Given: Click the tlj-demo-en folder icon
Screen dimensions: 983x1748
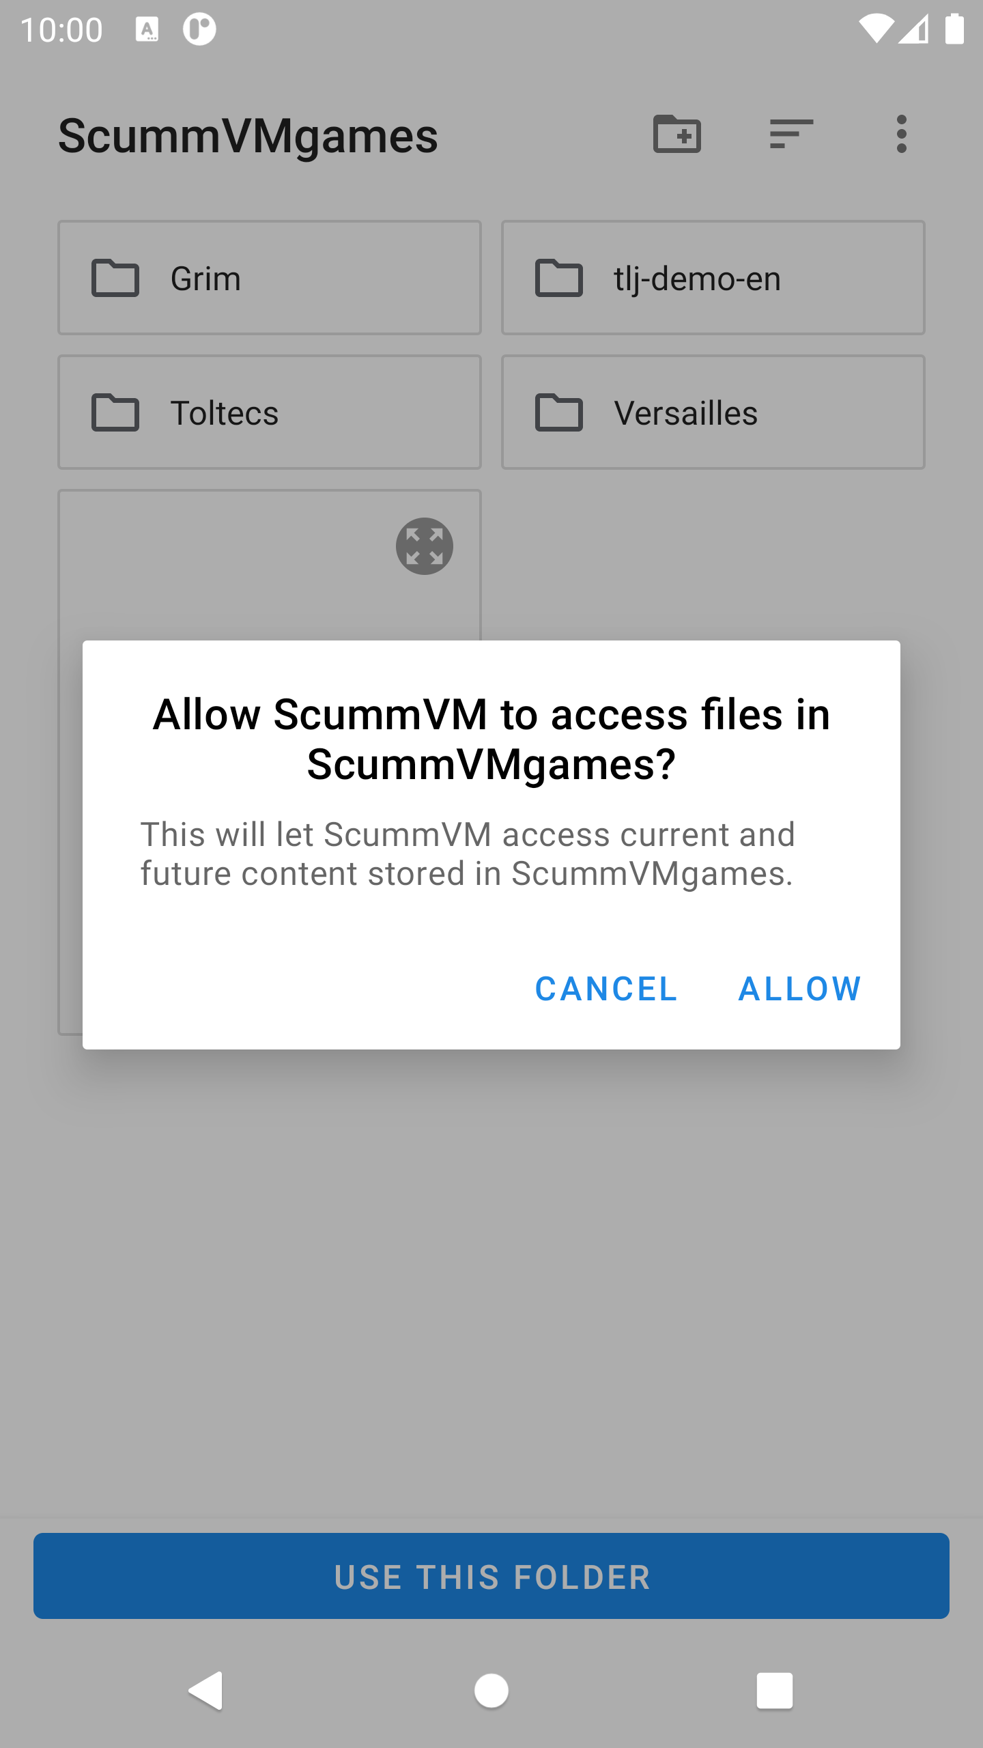Looking at the screenshot, I should tap(559, 278).
